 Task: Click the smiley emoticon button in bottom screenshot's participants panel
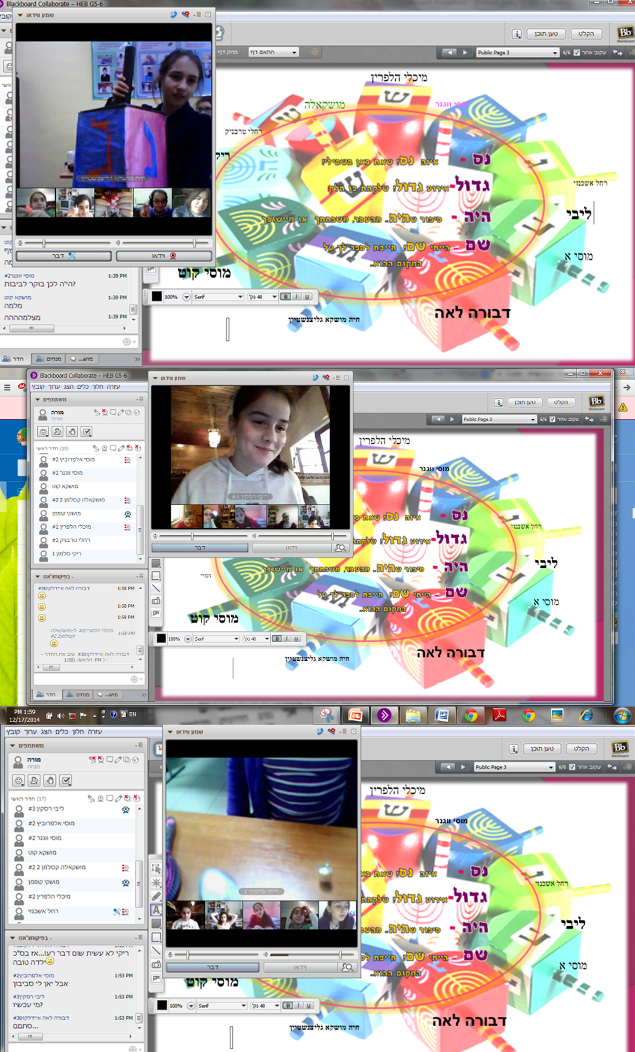click(18, 780)
